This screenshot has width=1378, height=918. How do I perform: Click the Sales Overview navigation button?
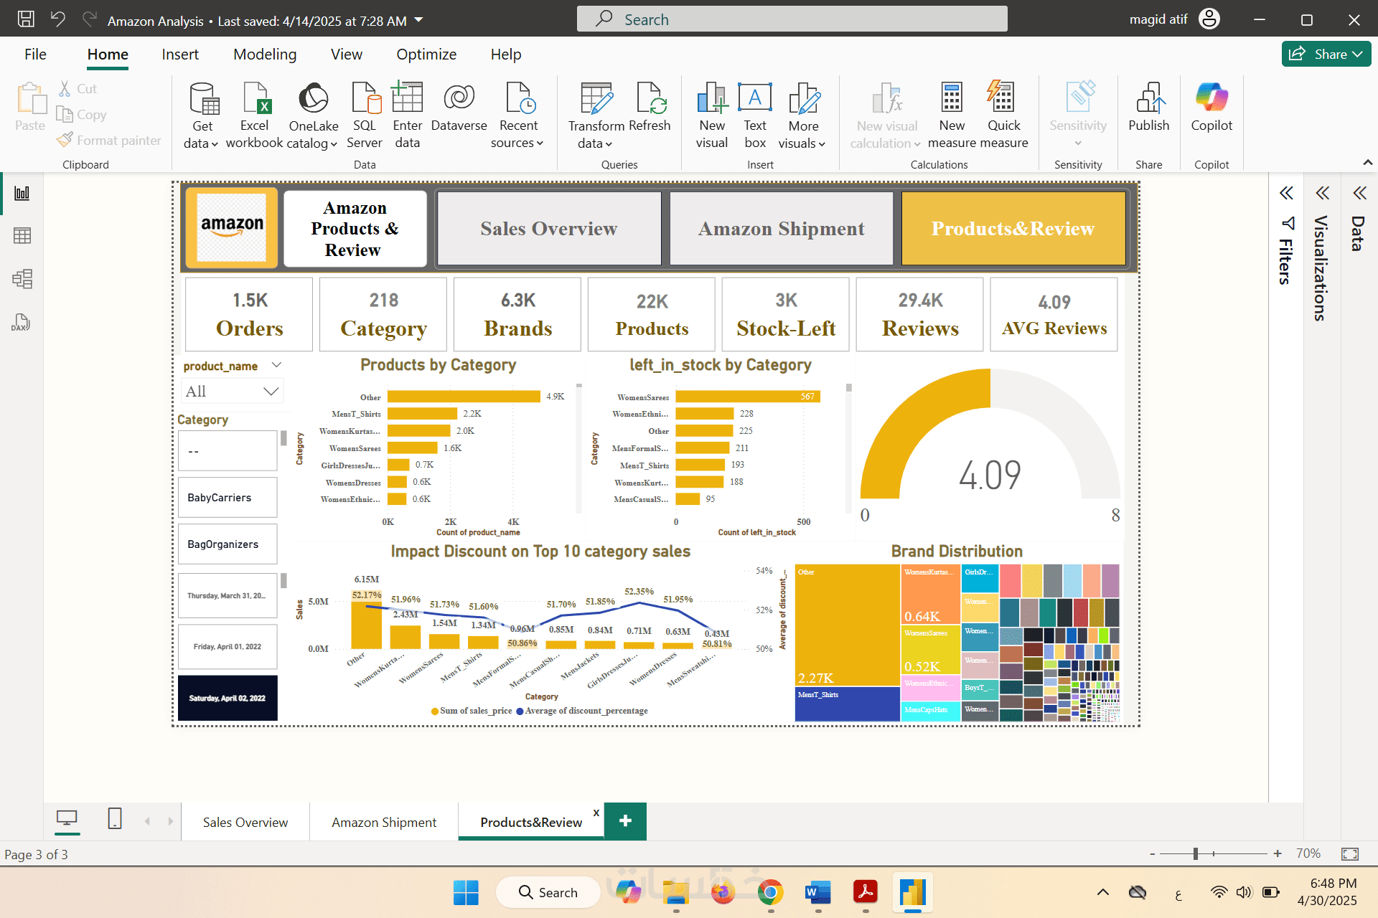coord(548,229)
